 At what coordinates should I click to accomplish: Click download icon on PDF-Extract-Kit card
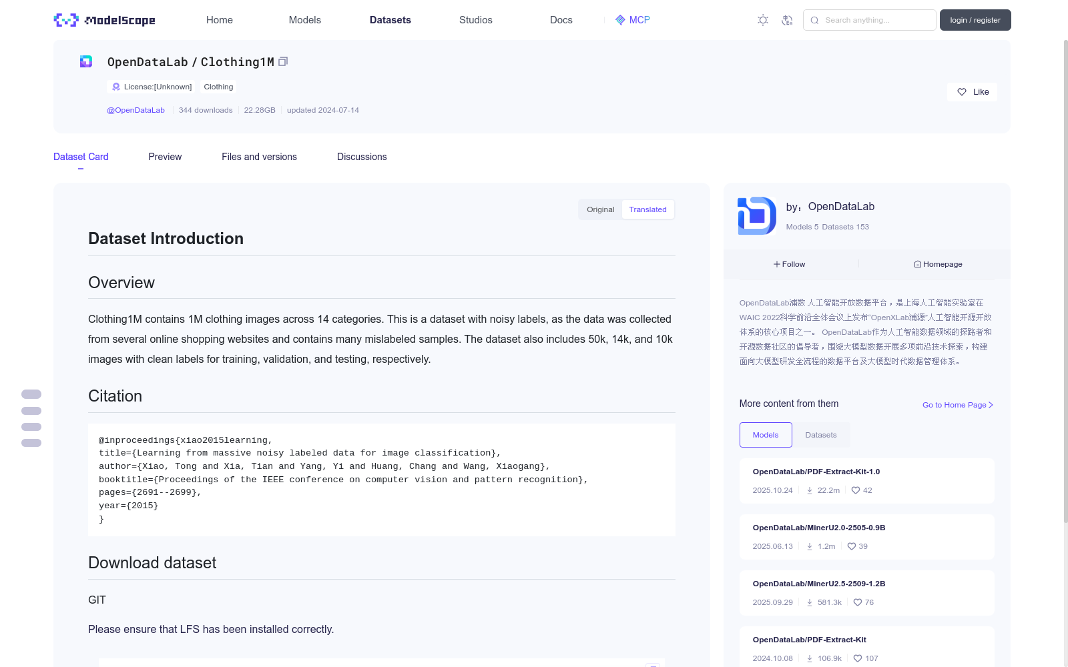(810, 658)
